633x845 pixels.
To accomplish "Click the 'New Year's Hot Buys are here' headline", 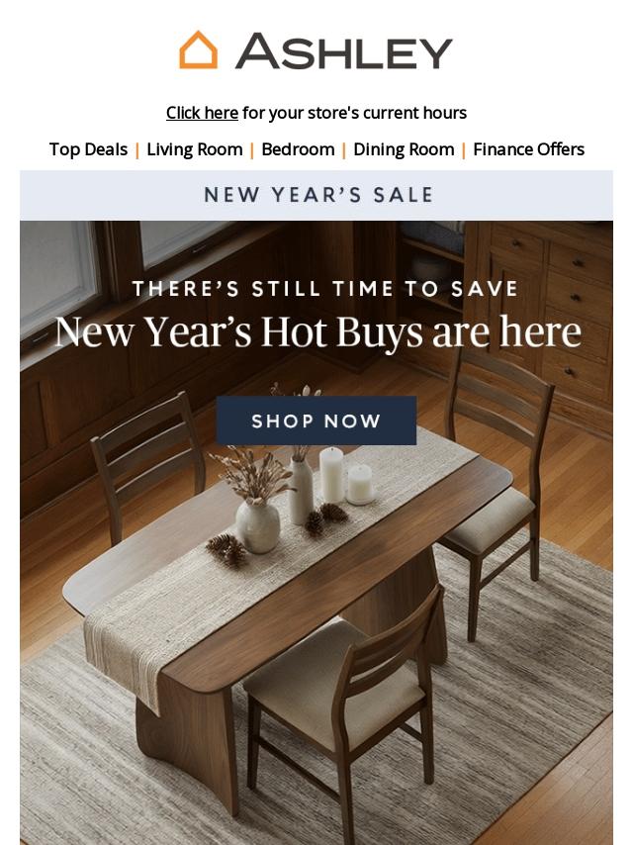I will point(317,332).
